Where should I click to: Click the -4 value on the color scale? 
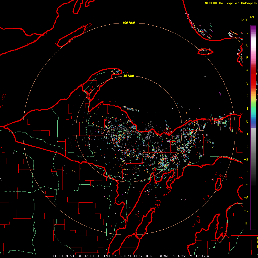click(x=246, y=172)
